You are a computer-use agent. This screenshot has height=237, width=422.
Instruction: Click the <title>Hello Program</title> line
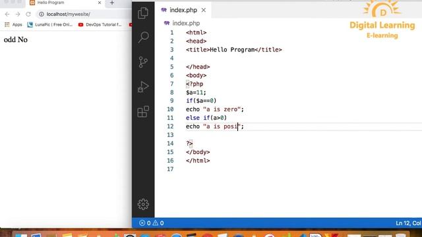pos(234,50)
